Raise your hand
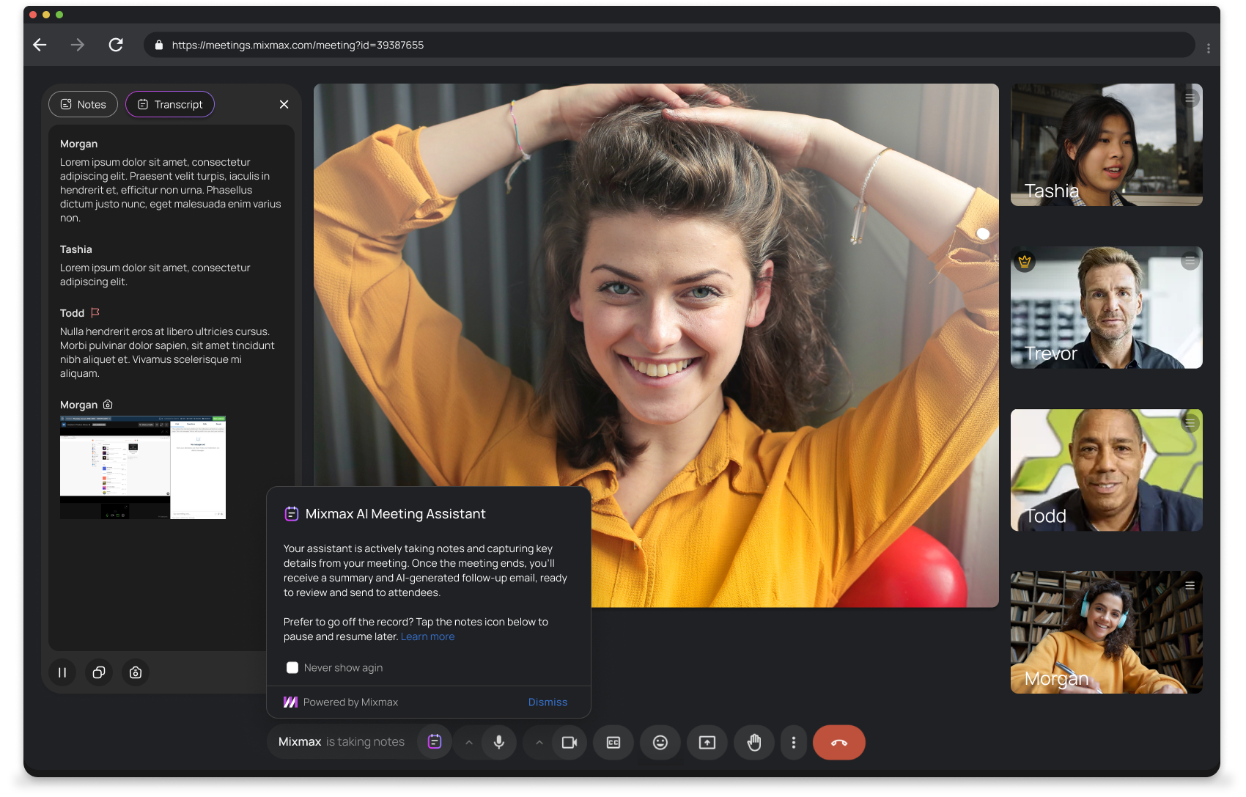Screen dimensions: 1246x797 click(754, 743)
